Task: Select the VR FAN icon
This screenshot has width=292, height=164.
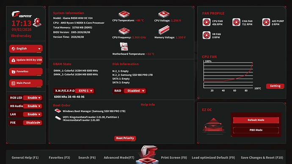Action: 207,36
